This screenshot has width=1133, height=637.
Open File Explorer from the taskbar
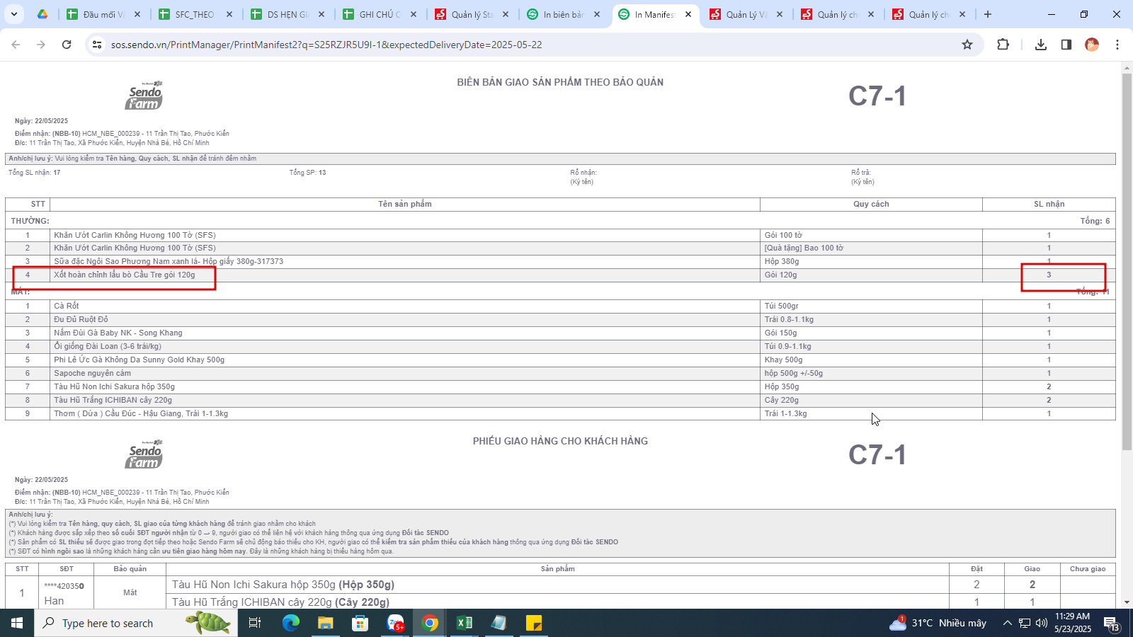coord(325,623)
